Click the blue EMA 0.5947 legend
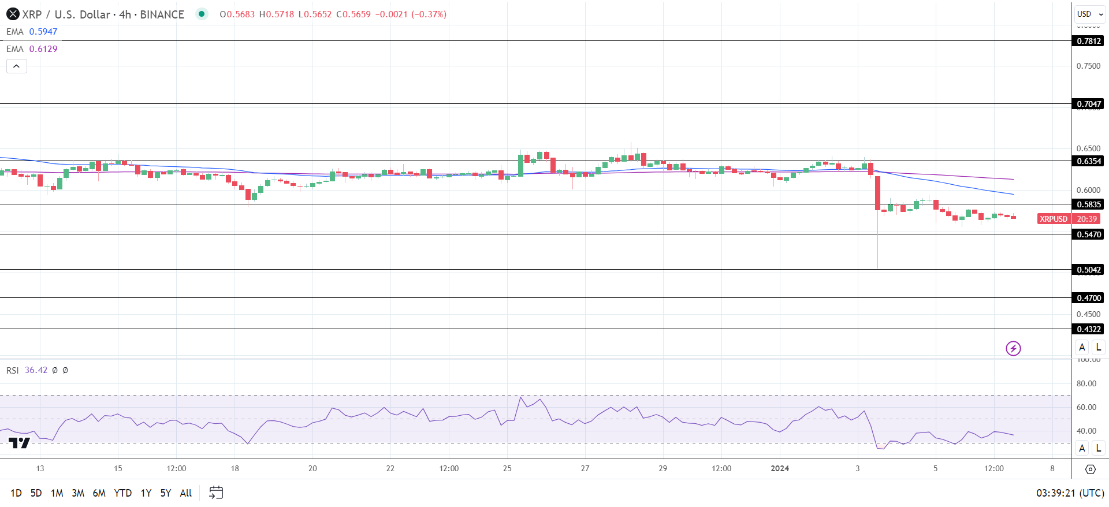The image size is (1109, 507). coord(32,32)
